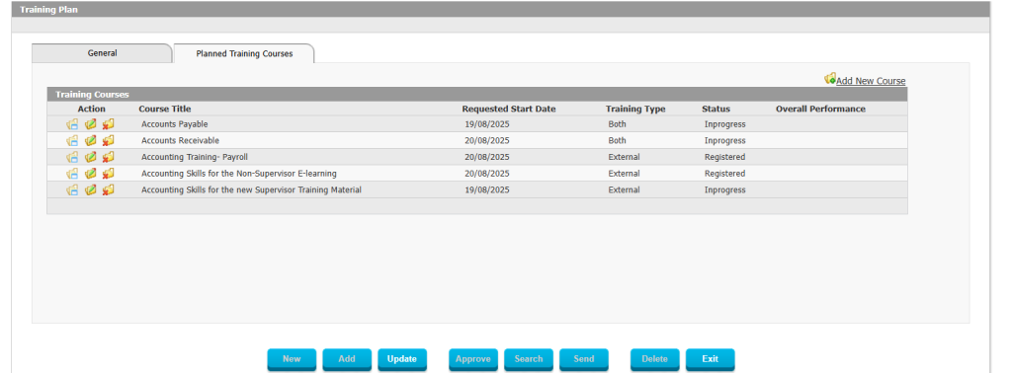Click the delete icon for Accounts Payable
The height and width of the screenshot is (373, 1012).
click(108, 124)
